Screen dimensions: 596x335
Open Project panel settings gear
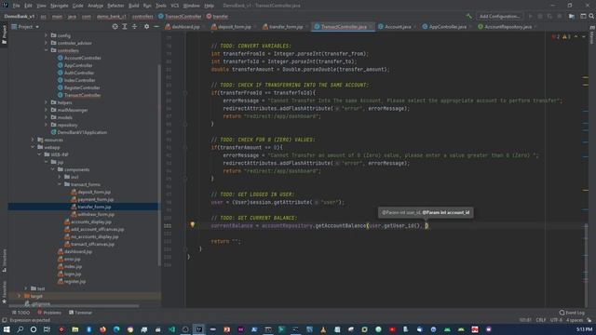[146, 27]
